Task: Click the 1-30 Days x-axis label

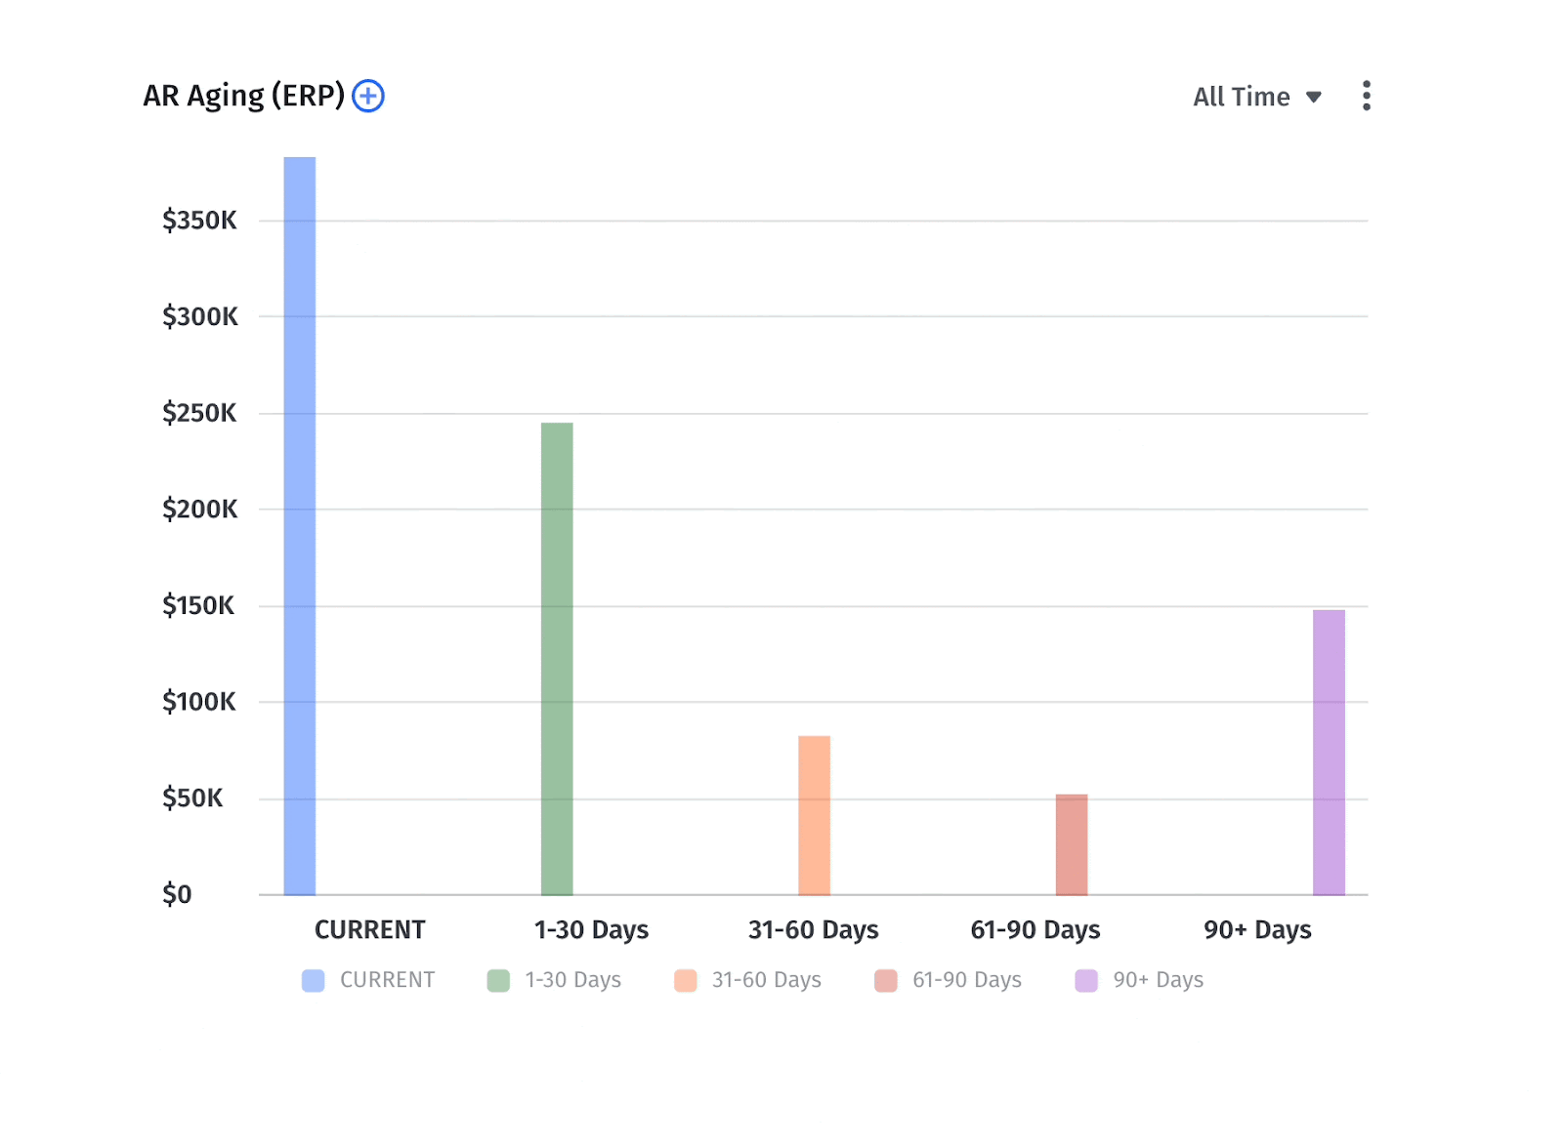Action: [x=591, y=929]
